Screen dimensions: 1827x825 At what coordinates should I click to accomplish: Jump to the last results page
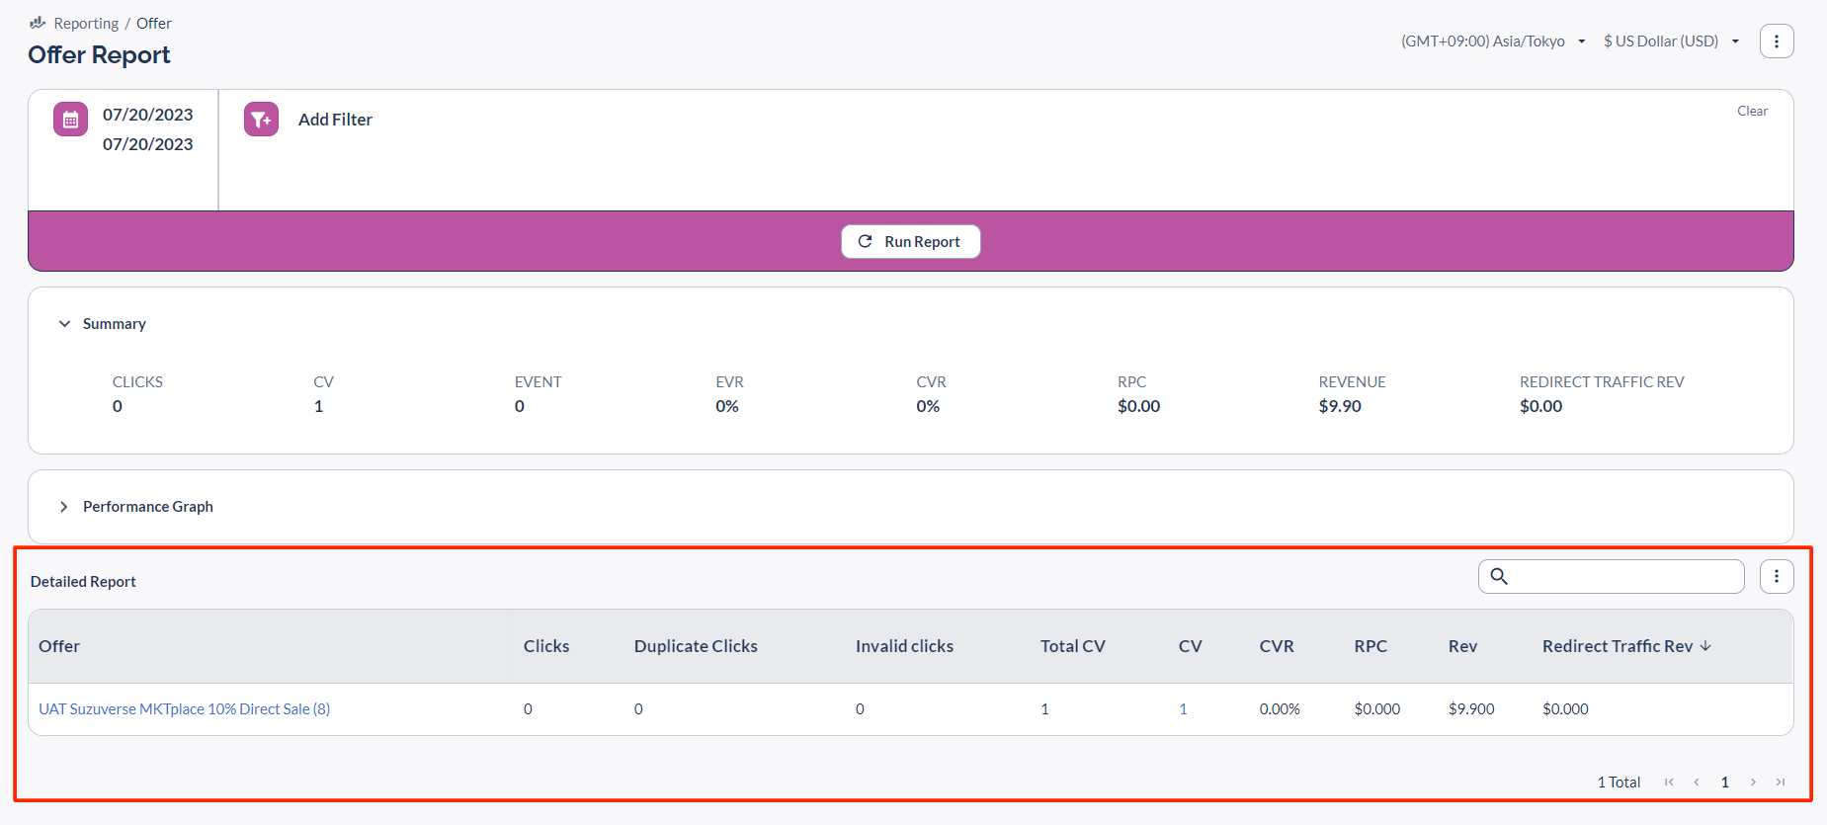tap(1781, 782)
